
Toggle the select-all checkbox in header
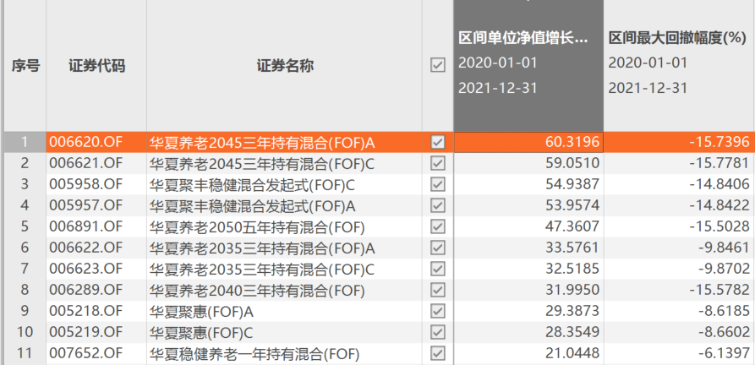438,65
